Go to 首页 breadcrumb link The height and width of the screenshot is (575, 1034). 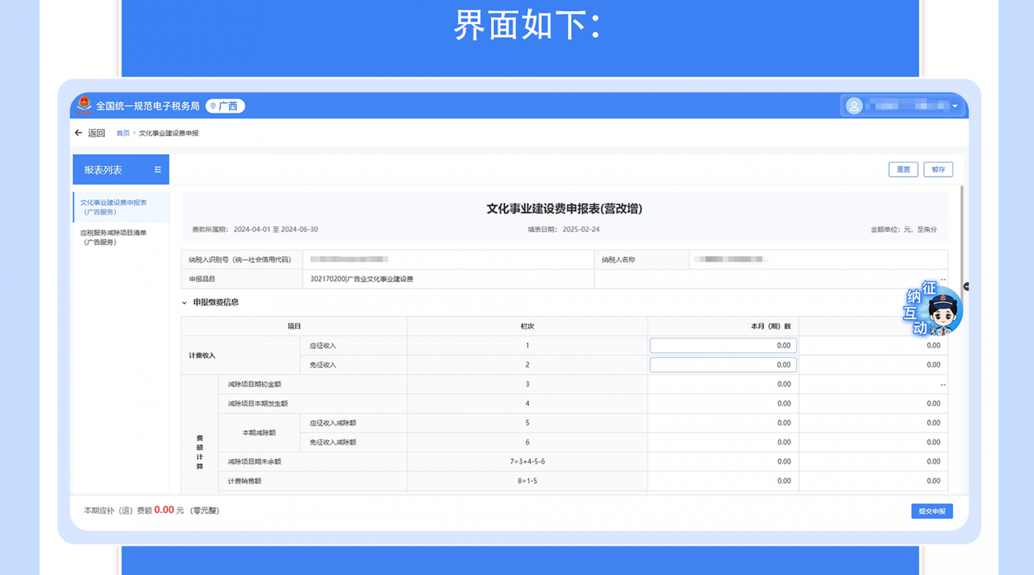[x=123, y=133]
